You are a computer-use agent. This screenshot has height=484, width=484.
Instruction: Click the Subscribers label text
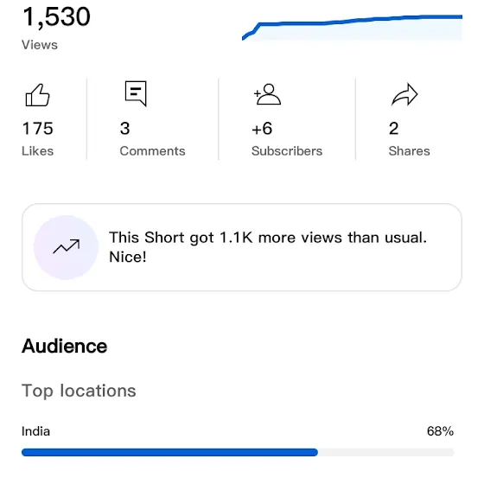[x=287, y=151]
